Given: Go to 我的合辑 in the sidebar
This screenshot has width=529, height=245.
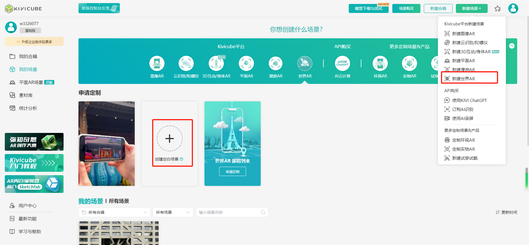Looking at the screenshot, I should point(28,57).
